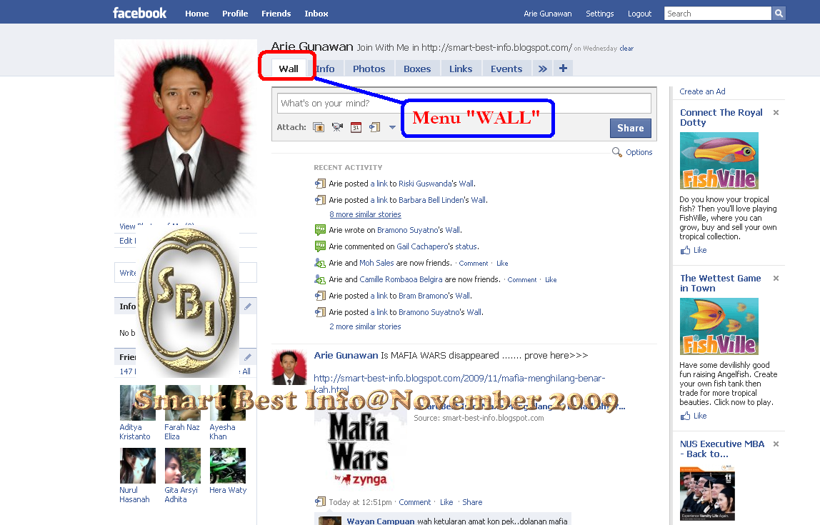The width and height of the screenshot is (820, 525).
Task: Switch to the Photos tab
Action: click(369, 69)
